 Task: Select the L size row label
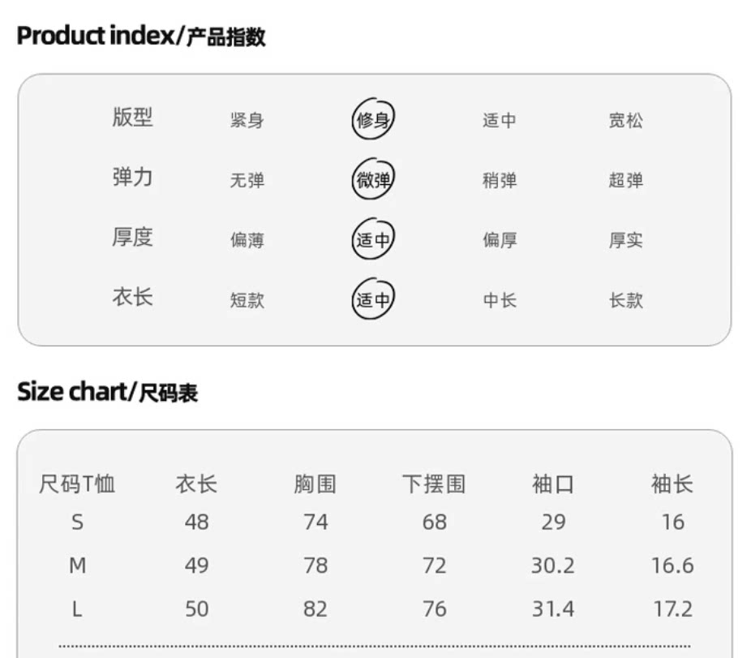(x=77, y=609)
